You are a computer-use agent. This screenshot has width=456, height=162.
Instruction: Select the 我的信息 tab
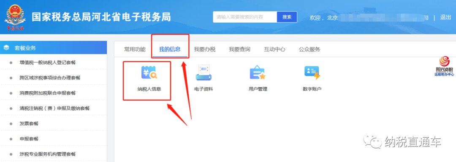170,49
